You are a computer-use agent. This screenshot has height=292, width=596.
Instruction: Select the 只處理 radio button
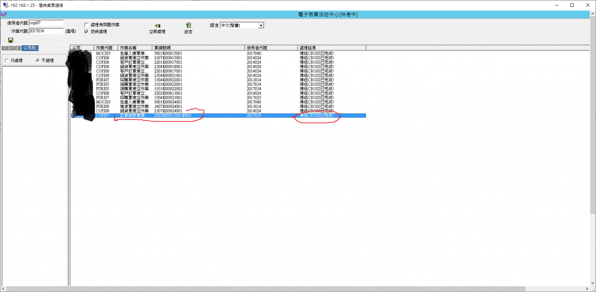[6, 60]
